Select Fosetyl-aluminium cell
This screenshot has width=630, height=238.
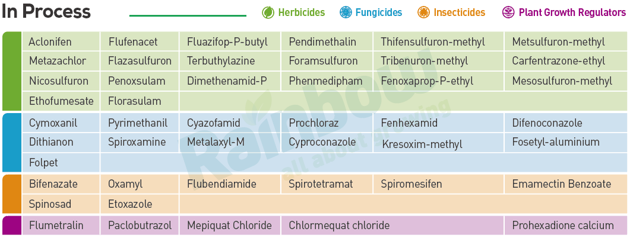point(556,142)
